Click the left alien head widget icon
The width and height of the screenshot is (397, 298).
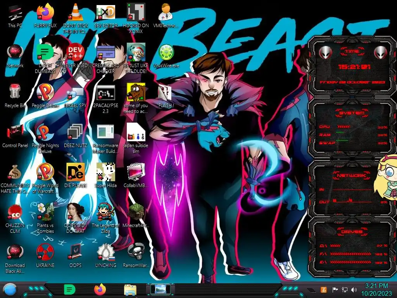326,53
